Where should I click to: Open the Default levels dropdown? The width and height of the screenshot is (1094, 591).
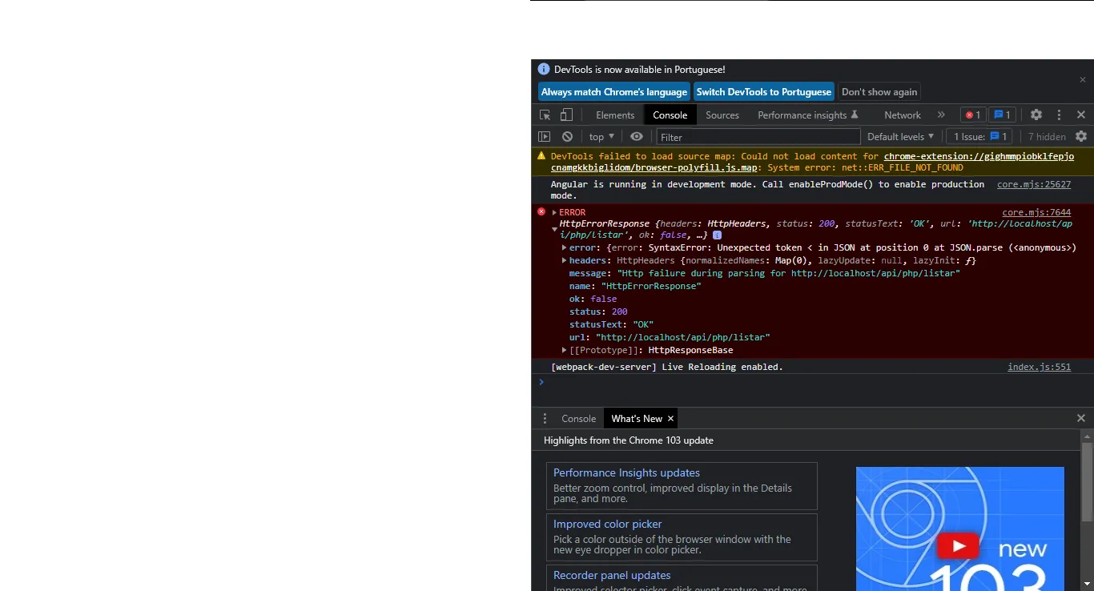901,137
